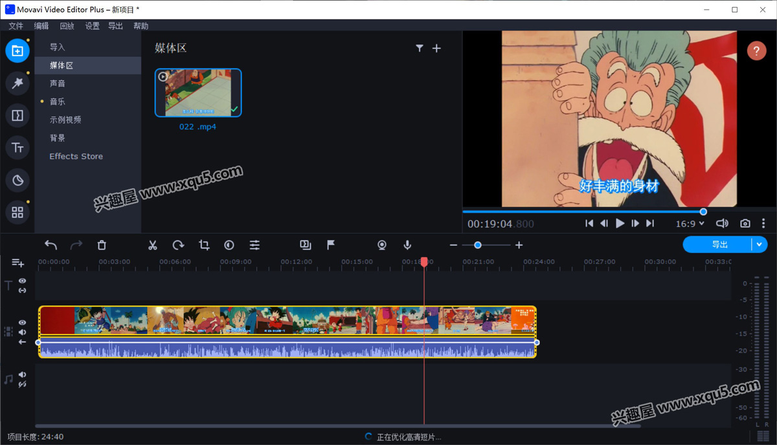
Task: Open the 导出 menu in the menu bar
Action: [115, 26]
